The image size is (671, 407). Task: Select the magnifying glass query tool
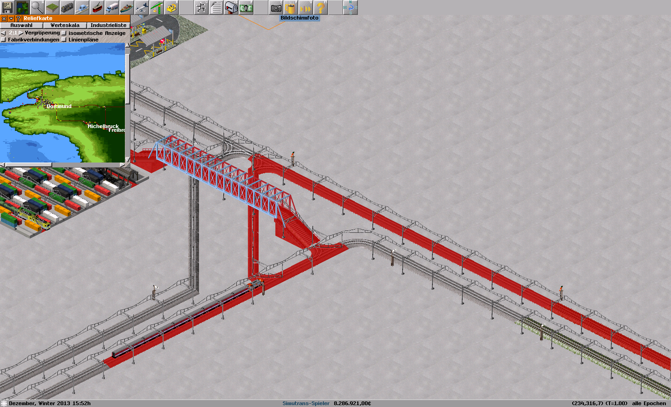(x=37, y=7)
